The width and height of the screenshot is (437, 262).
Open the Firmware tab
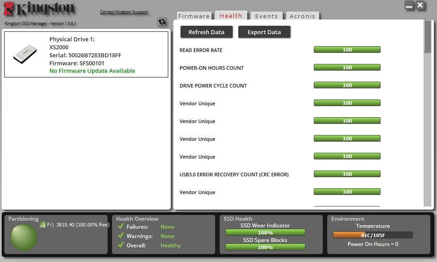194,16
